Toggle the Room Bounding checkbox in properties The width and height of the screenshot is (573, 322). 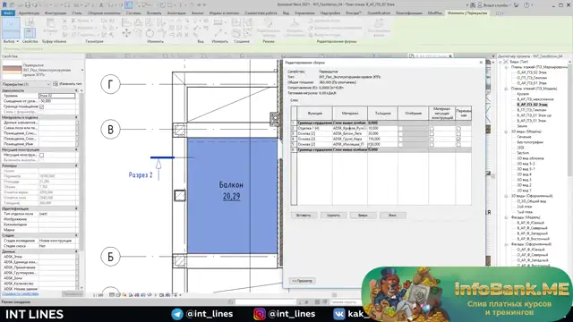(42, 106)
